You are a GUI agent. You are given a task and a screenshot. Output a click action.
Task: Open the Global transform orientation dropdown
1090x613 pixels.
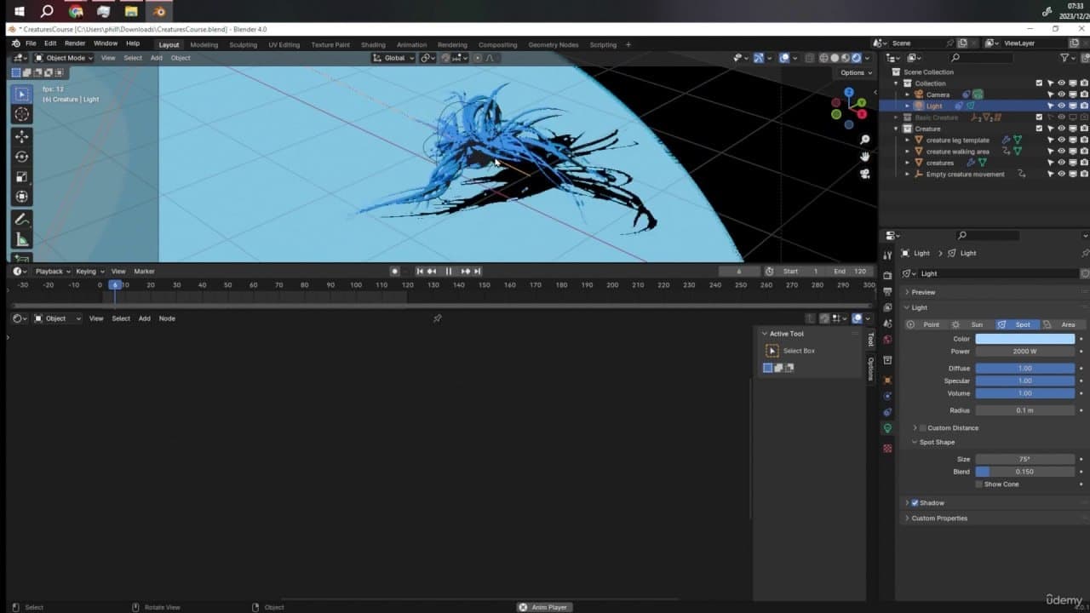[393, 58]
